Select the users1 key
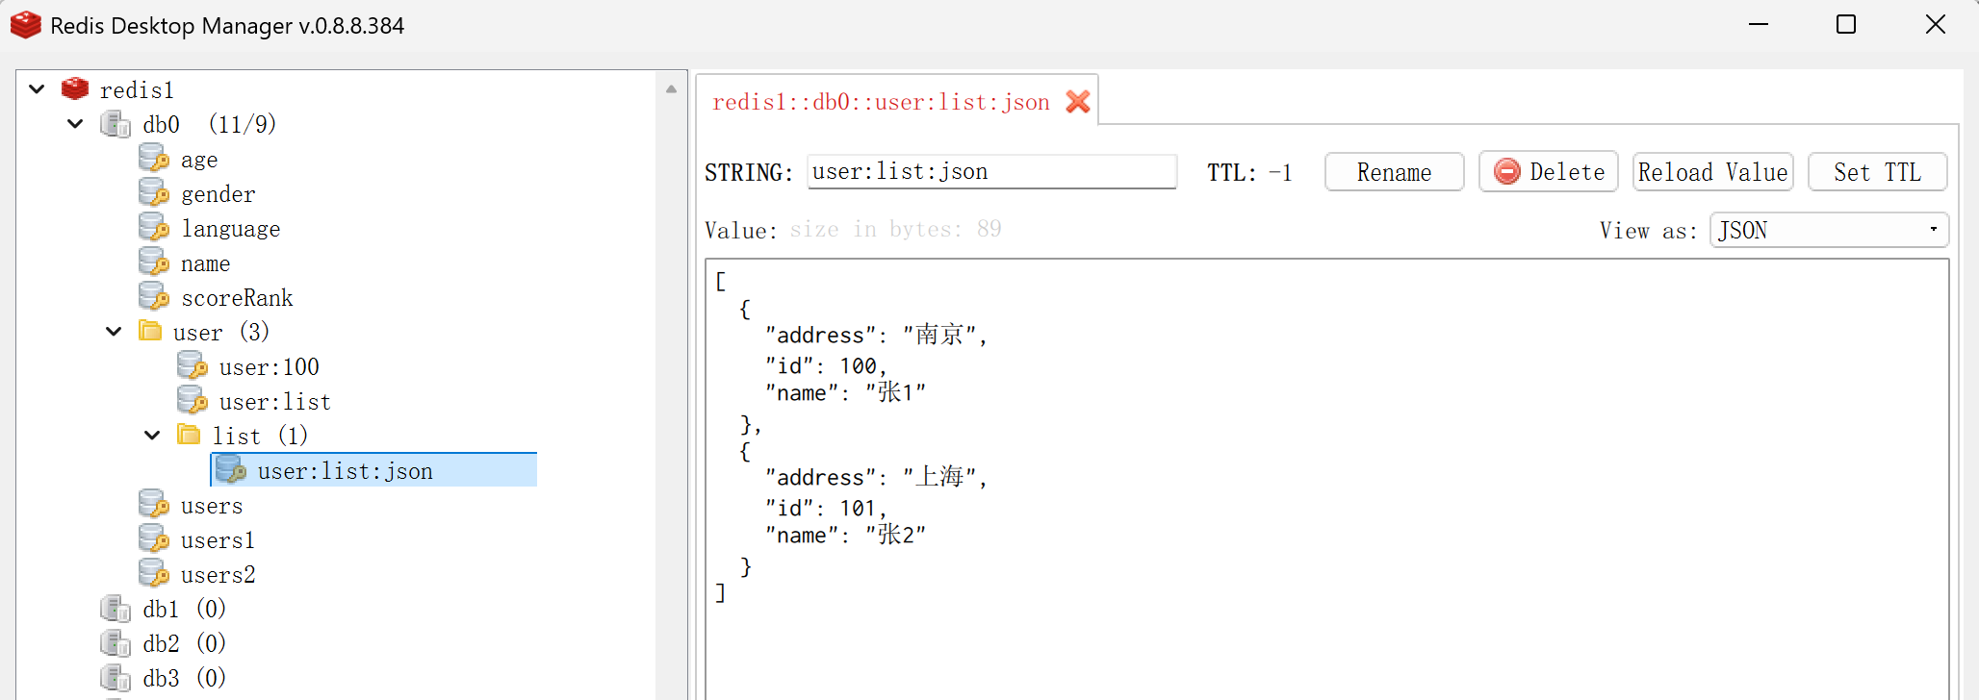 [x=218, y=540]
